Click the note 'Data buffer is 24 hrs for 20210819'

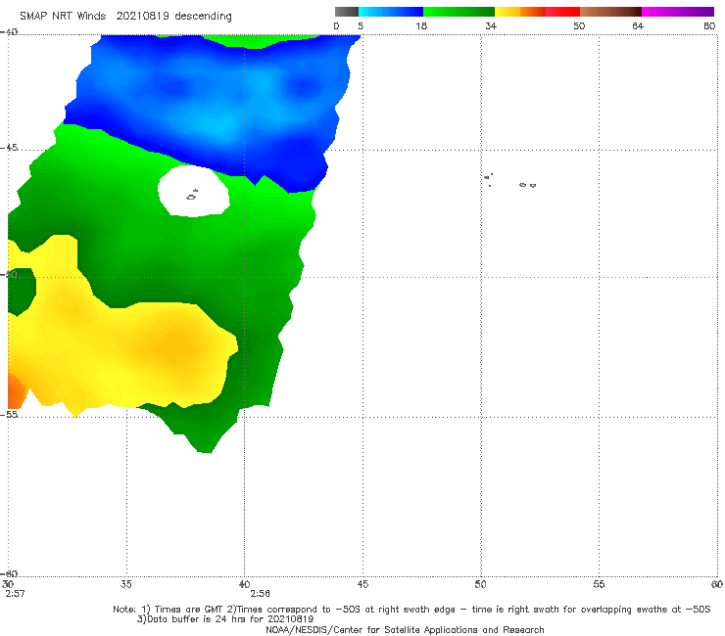pyautogui.click(x=230, y=619)
